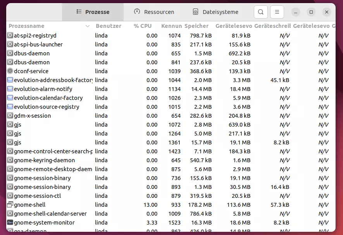Select the evolution-alarm-notify process name
This screenshot has height=235, width=343.
pos(43,89)
